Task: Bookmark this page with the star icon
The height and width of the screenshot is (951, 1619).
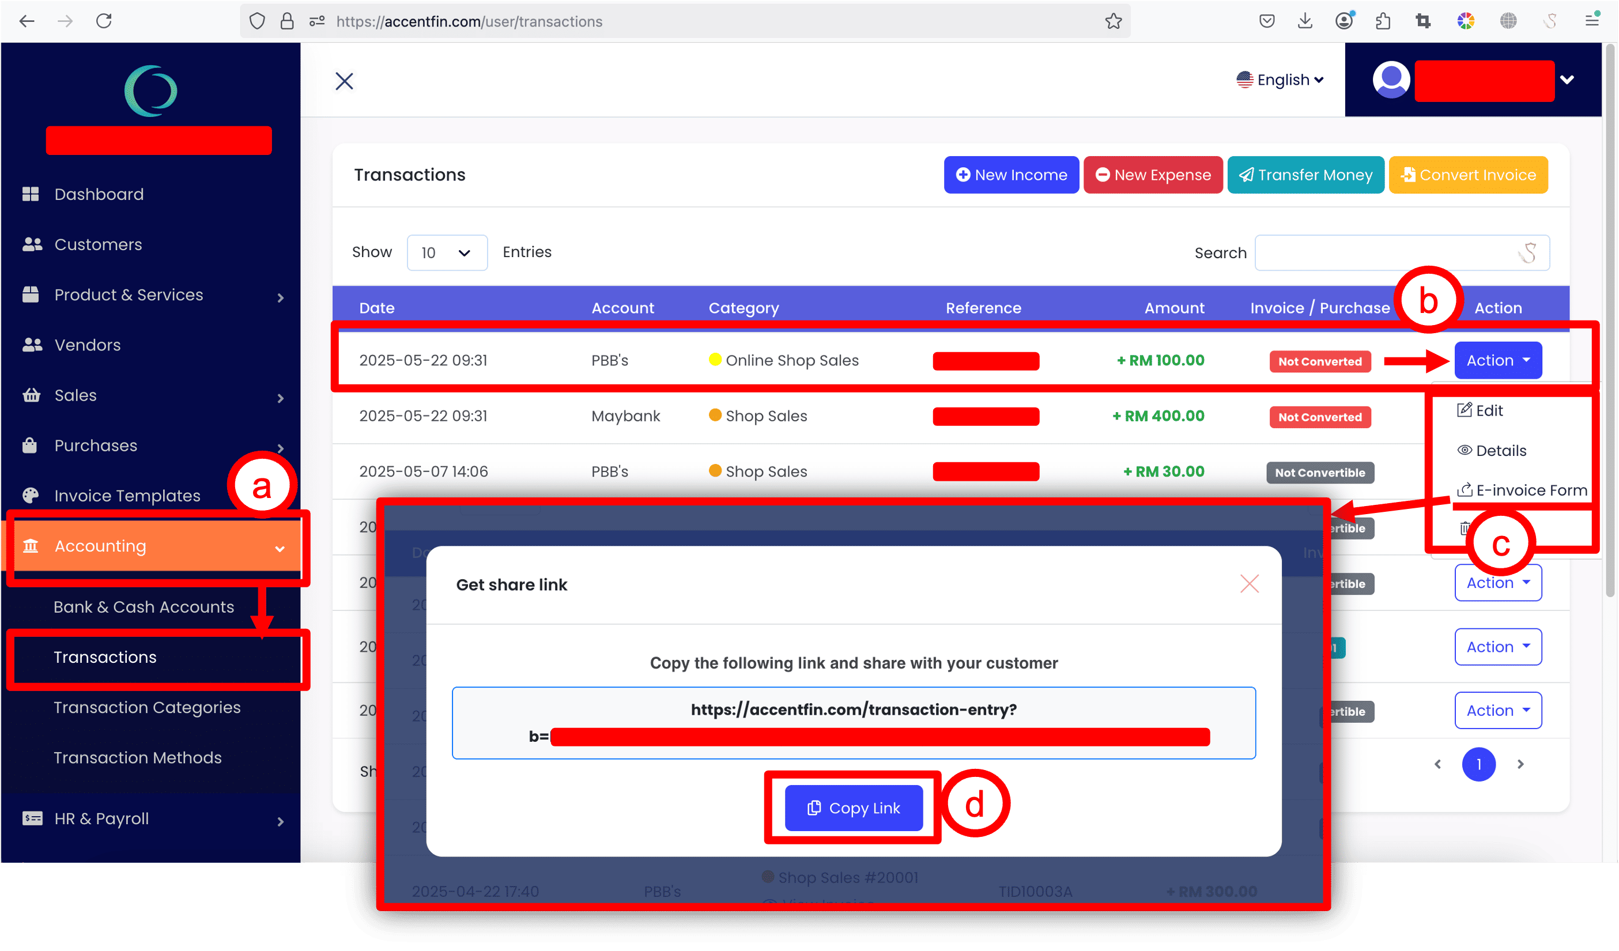Action: click(1114, 21)
